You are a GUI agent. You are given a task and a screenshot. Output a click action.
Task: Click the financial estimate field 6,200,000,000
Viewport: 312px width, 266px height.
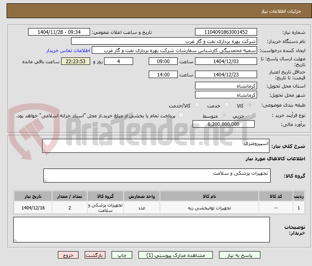pos(224,124)
